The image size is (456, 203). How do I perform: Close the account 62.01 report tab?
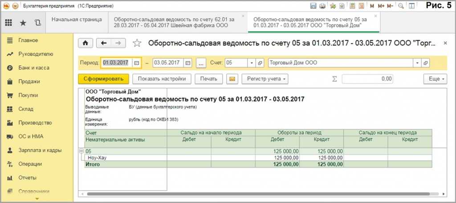243,16
